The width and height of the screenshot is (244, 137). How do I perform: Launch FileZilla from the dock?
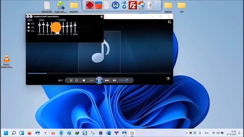(133, 5)
